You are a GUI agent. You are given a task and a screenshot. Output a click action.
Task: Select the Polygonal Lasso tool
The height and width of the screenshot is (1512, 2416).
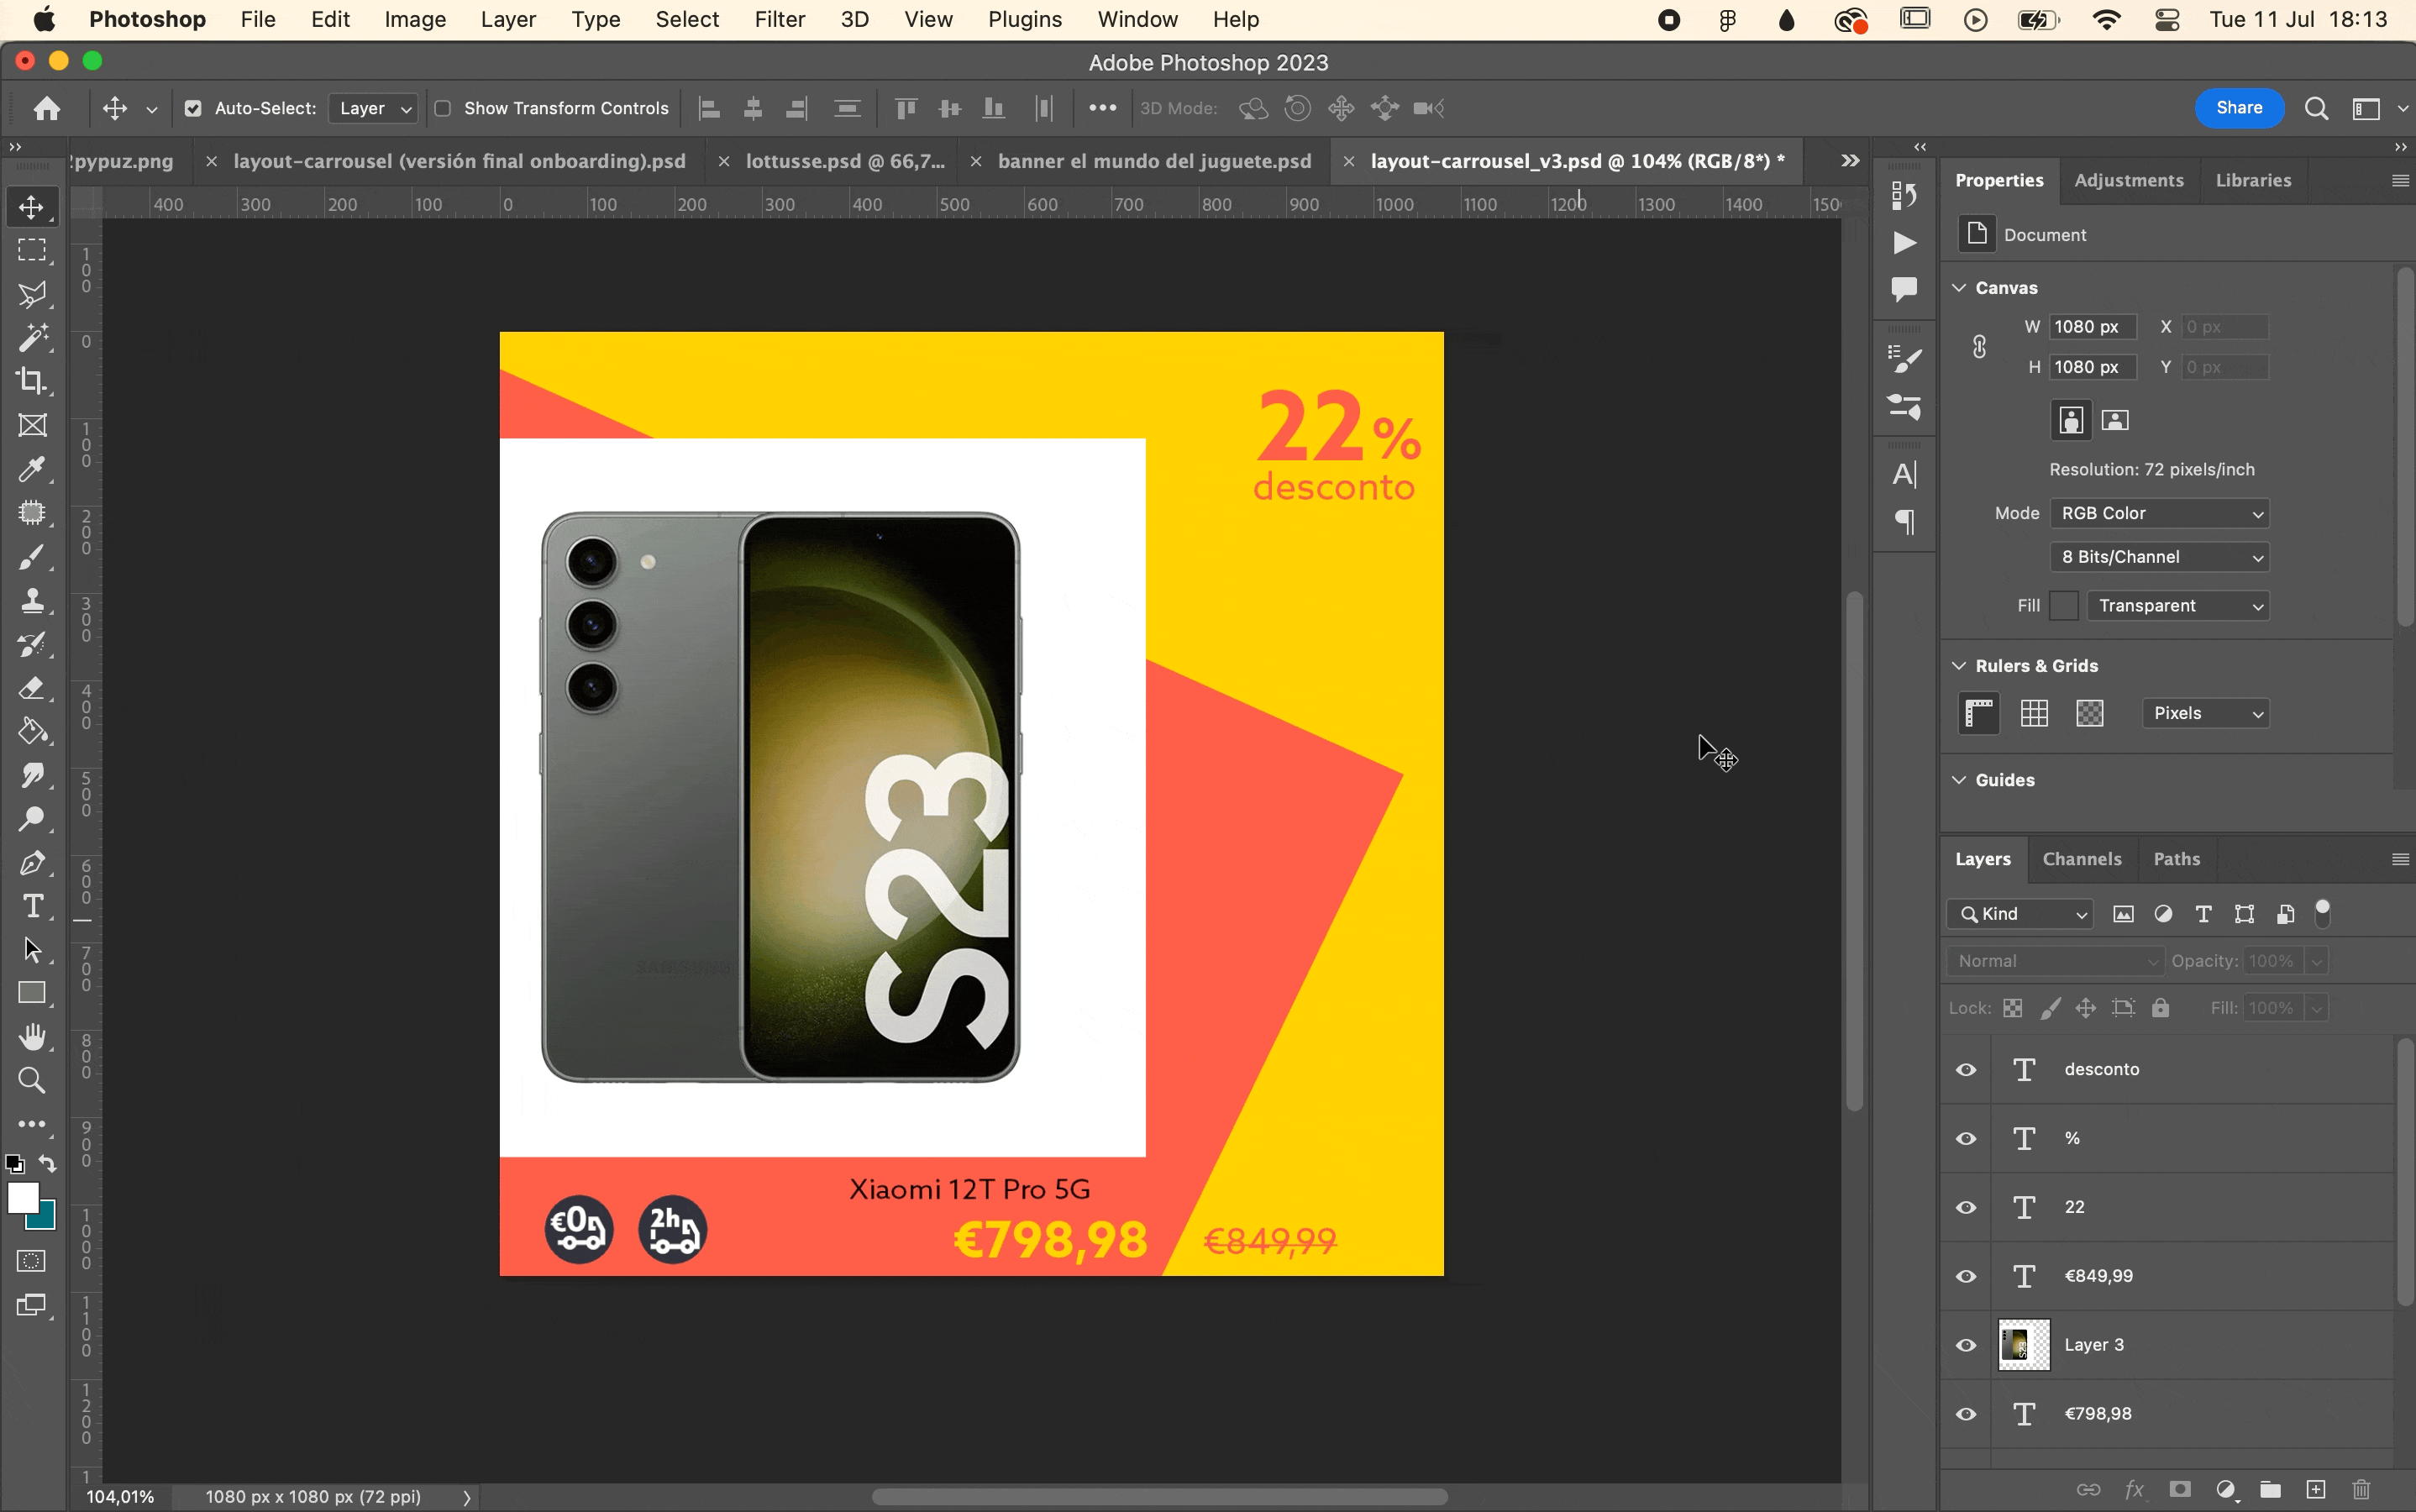click(x=32, y=294)
